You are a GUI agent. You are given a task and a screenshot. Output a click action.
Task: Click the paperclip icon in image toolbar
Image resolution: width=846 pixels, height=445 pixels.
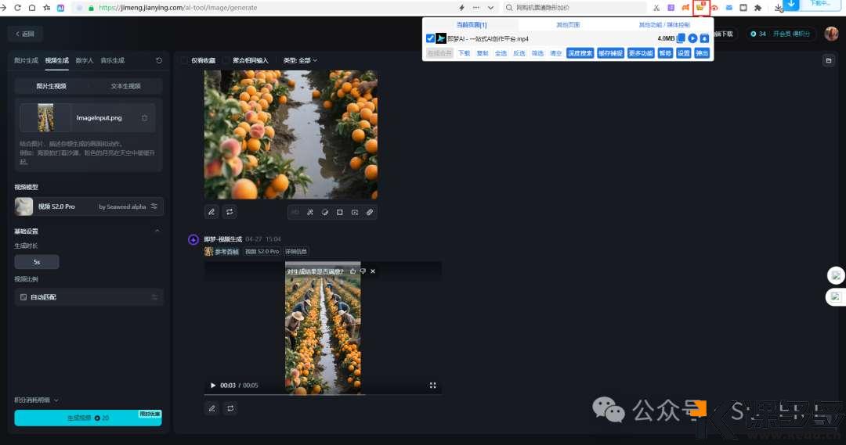pos(370,212)
